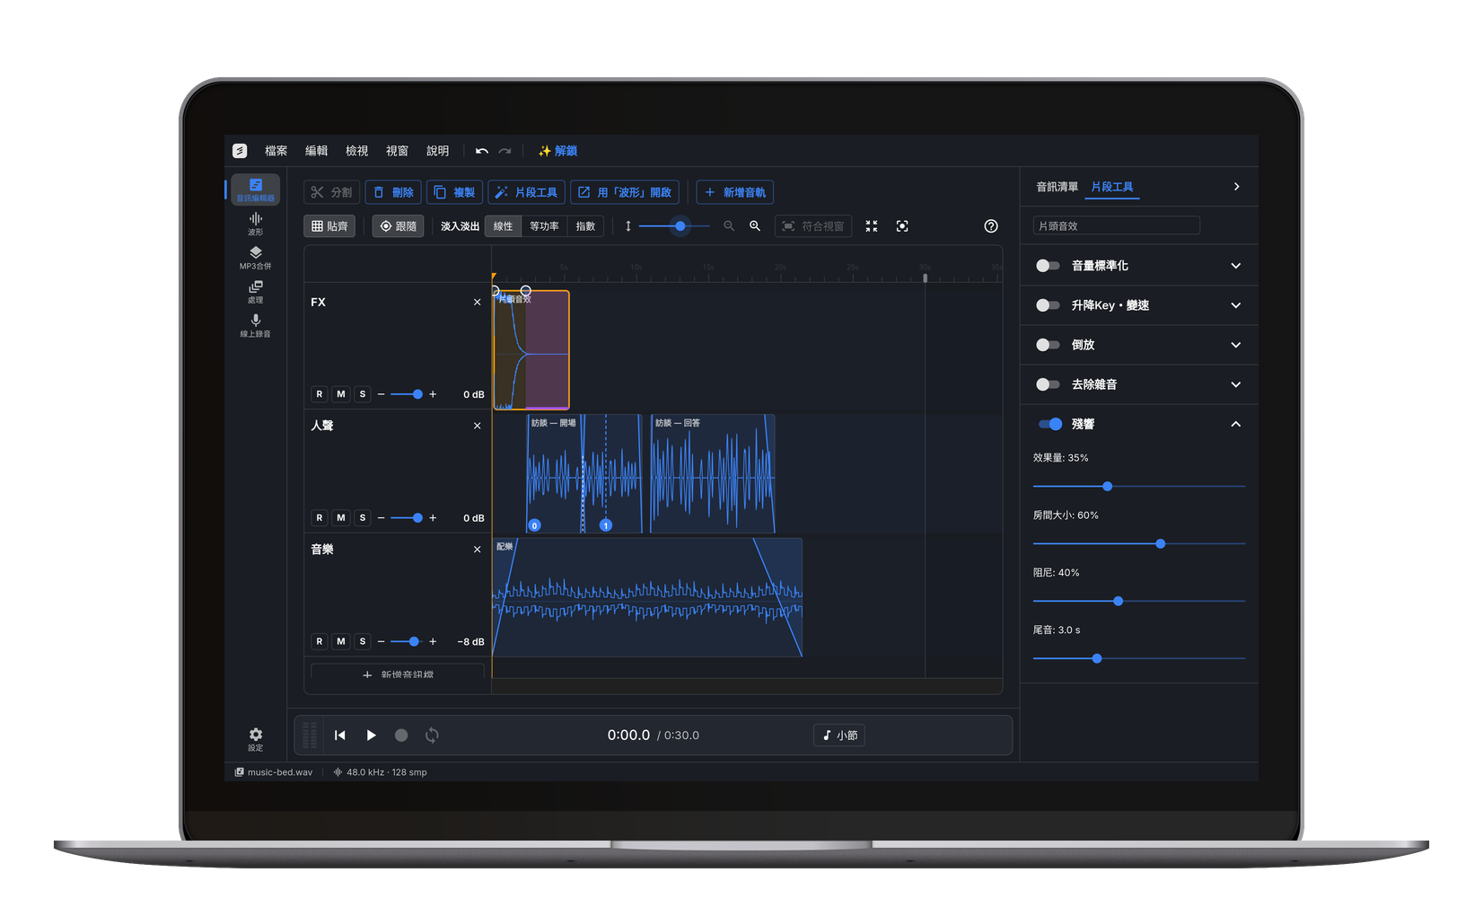Click the 用「波形」開啟 button
1483x916 pixels.
pos(625,192)
